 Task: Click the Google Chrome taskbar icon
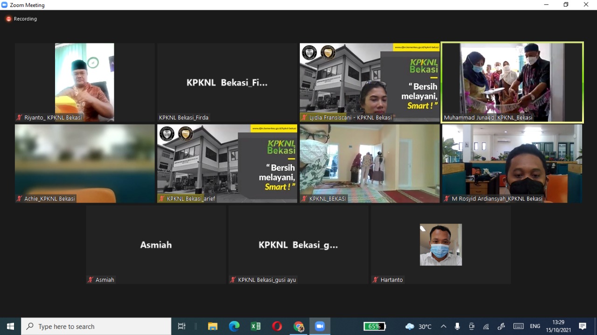[298, 327]
